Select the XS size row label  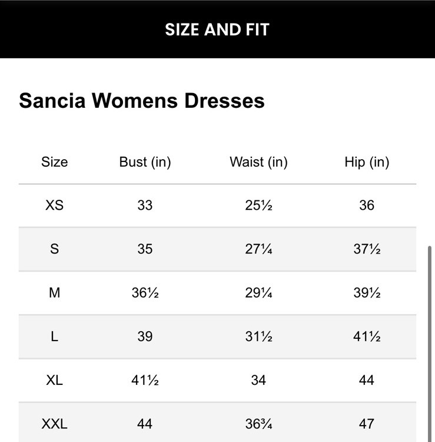[54, 205]
